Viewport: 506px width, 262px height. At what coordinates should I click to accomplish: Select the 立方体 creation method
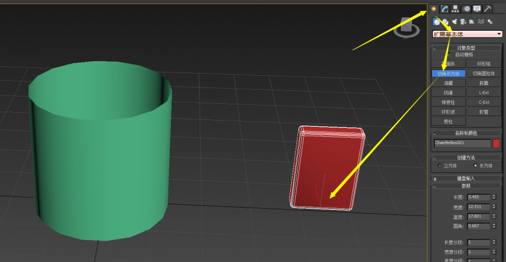click(x=439, y=166)
